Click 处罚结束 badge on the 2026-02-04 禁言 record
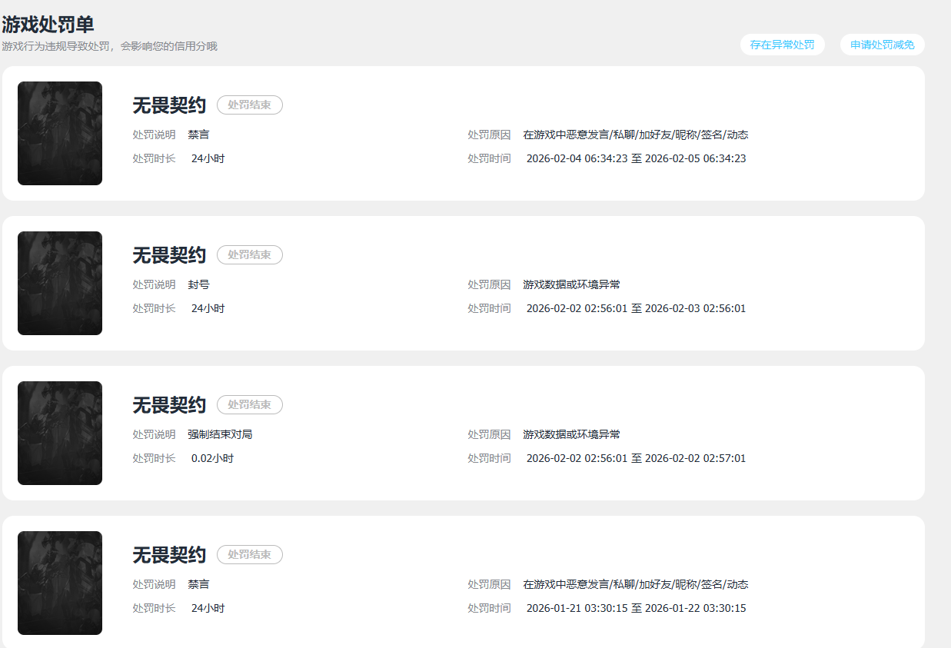This screenshot has height=648, width=951. point(249,105)
